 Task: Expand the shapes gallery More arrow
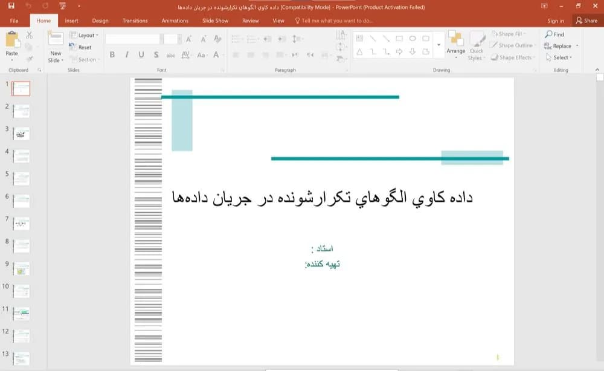(439, 45)
